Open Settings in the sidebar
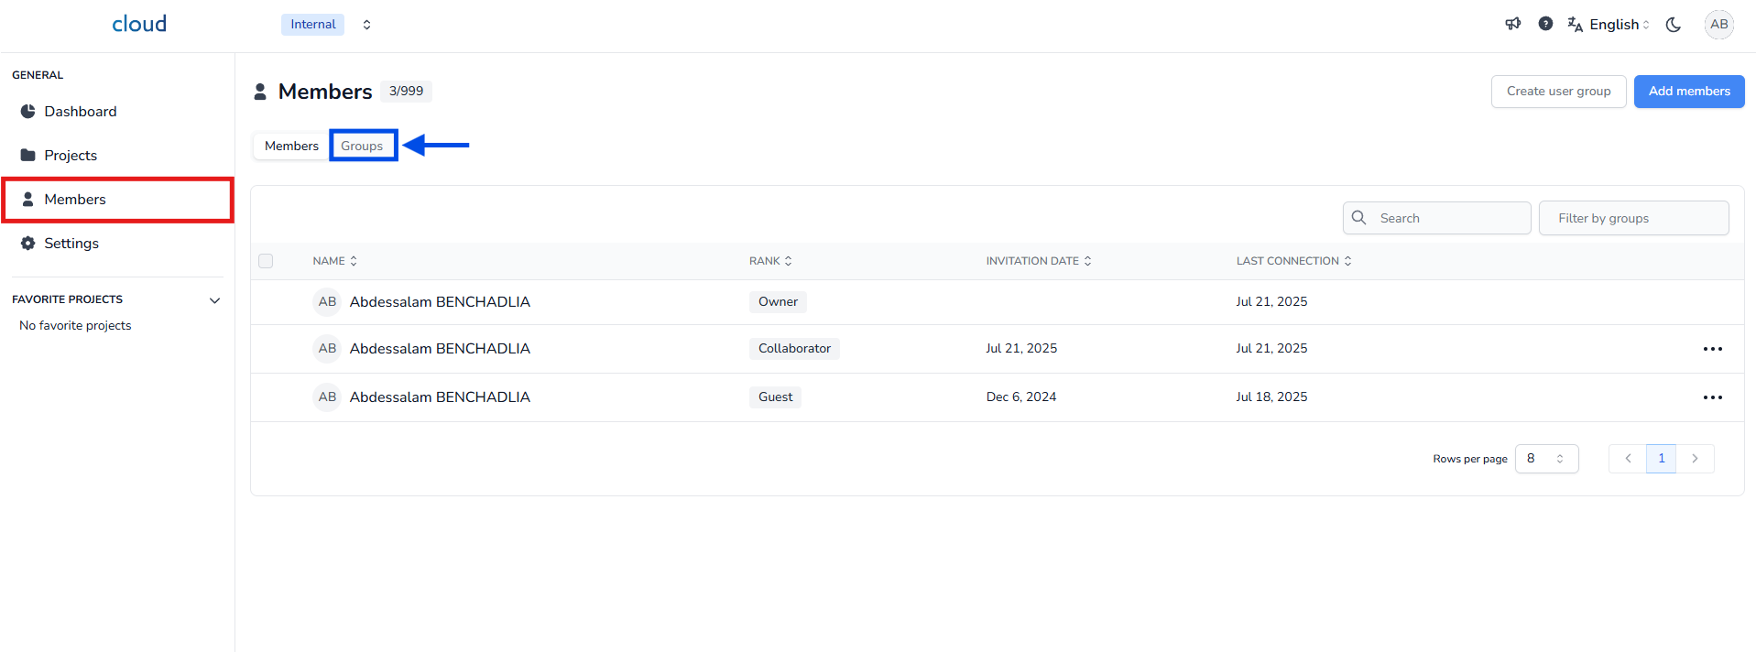The image size is (1756, 652). [x=71, y=244]
